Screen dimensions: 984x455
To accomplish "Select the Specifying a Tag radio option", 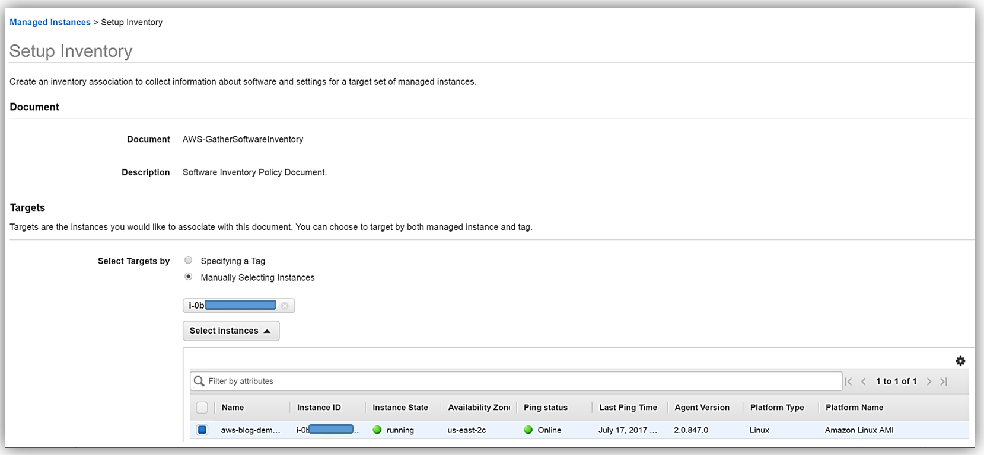I will pyautogui.click(x=189, y=260).
